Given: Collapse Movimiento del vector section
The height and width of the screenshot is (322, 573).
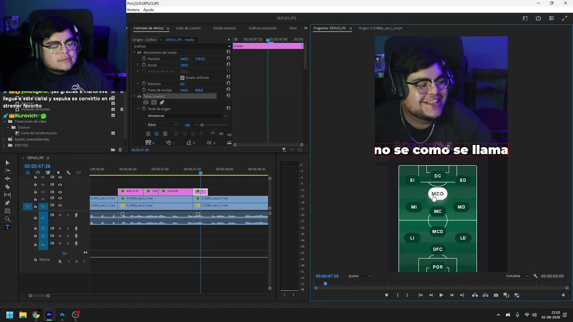Looking at the screenshot, I should 134,52.
